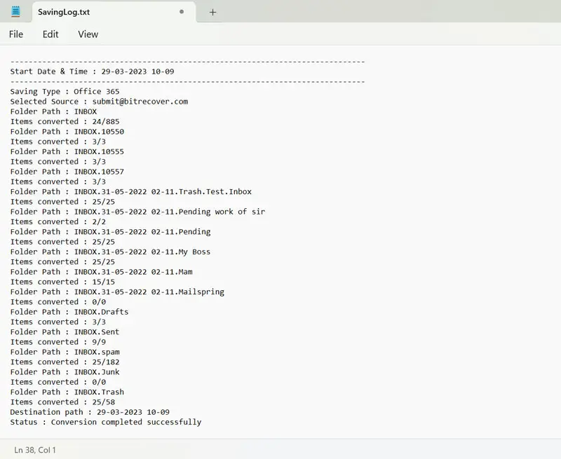The width and height of the screenshot is (561, 459).
Task: Click the Mailspring folder path line
Action: coord(117,292)
